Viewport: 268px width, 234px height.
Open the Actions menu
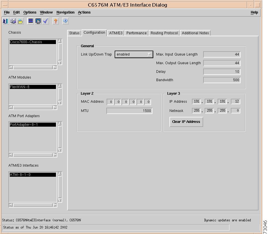(84, 12)
